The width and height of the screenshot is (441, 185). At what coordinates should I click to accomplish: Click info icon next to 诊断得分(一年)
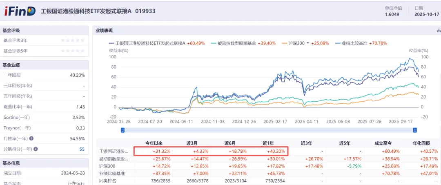point(35,149)
